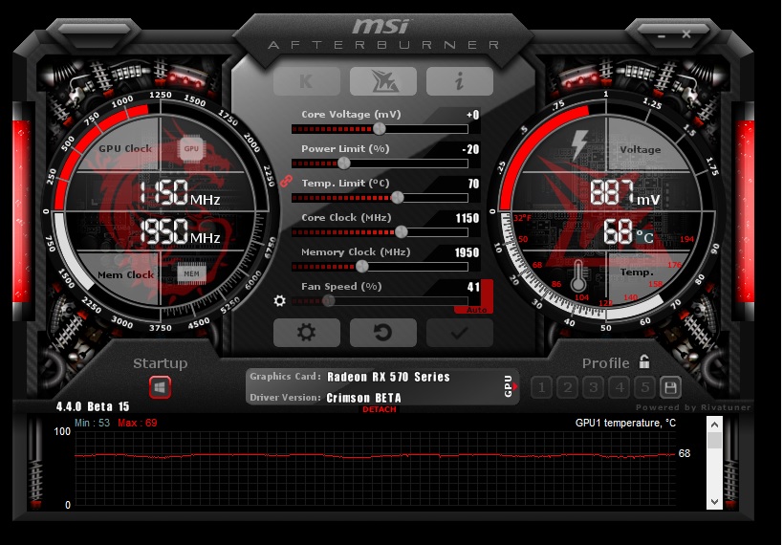Click the Core Voltage +0 value field
783x545 pixels.
coord(472,115)
